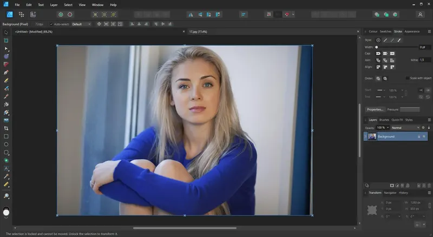Switch to the History tab
The height and width of the screenshot is (237, 433).
click(403, 193)
